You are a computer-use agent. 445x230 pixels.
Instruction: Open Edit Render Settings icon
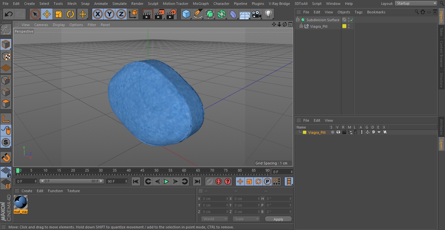click(x=171, y=14)
